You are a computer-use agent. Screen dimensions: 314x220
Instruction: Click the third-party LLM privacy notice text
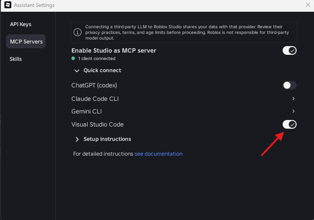pyautogui.click(x=187, y=33)
